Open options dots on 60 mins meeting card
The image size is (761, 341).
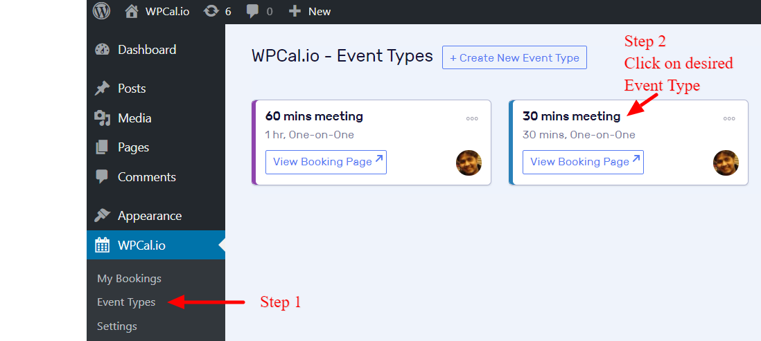click(472, 118)
